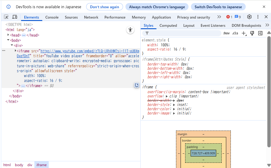
Task: Open the Computed styles tab
Action: (x=168, y=26)
